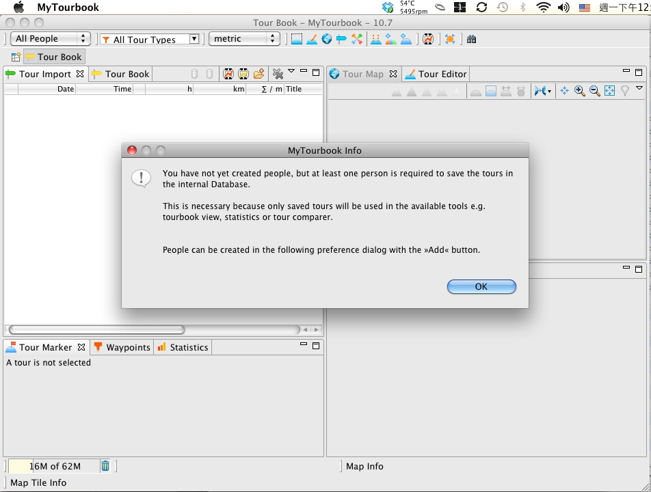This screenshot has width=651, height=492.
Task: Click the tour chart icon in main toolbar
Action: 428,40
